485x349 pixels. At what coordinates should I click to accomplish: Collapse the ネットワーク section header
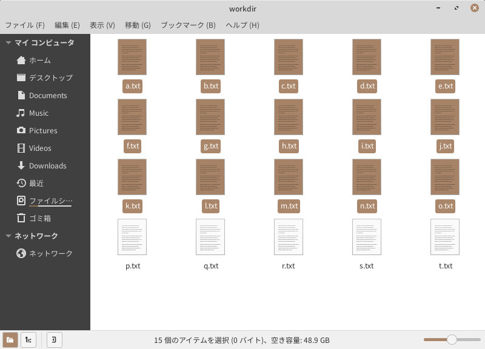(x=8, y=236)
